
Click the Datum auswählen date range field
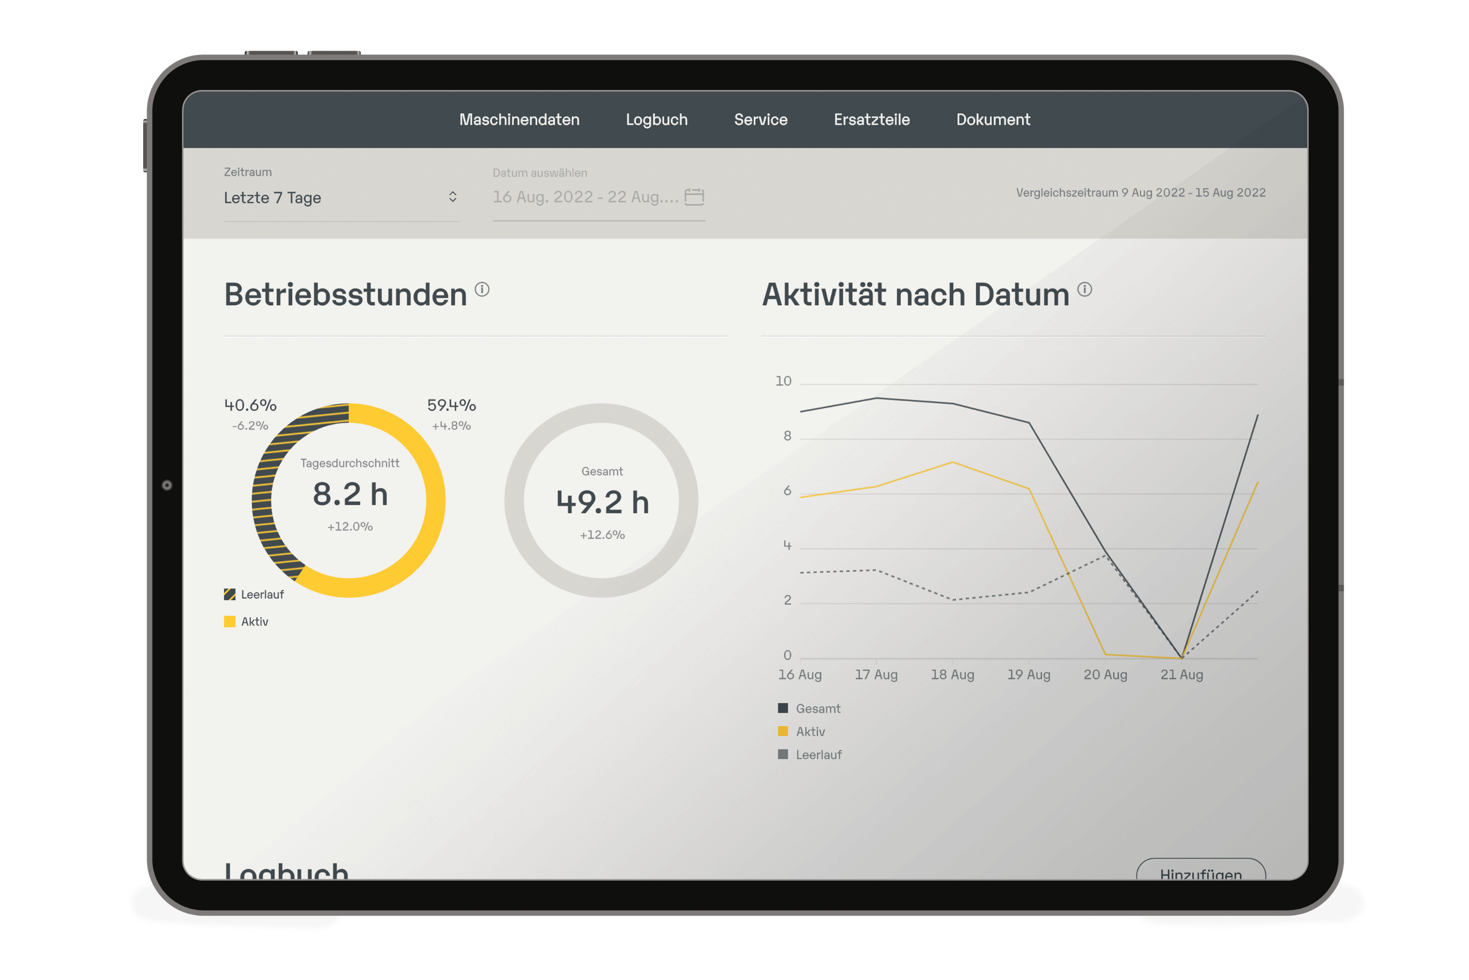click(x=599, y=197)
